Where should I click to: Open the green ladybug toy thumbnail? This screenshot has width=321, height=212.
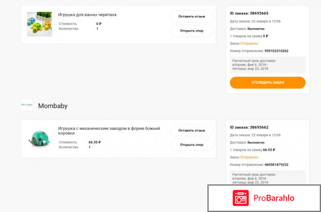pyautogui.click(x=40, y=138)
